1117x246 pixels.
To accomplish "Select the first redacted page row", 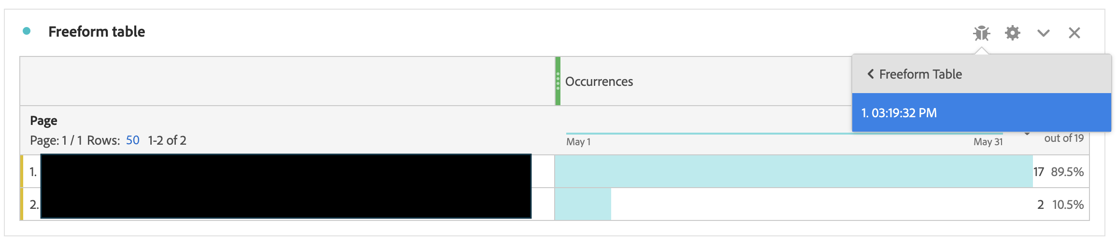I will tap(286, 171).
